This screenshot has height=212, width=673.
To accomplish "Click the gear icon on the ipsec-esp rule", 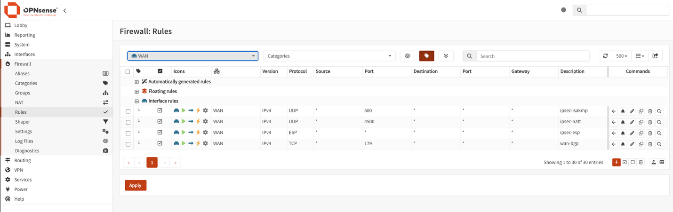I will [206, 133].
